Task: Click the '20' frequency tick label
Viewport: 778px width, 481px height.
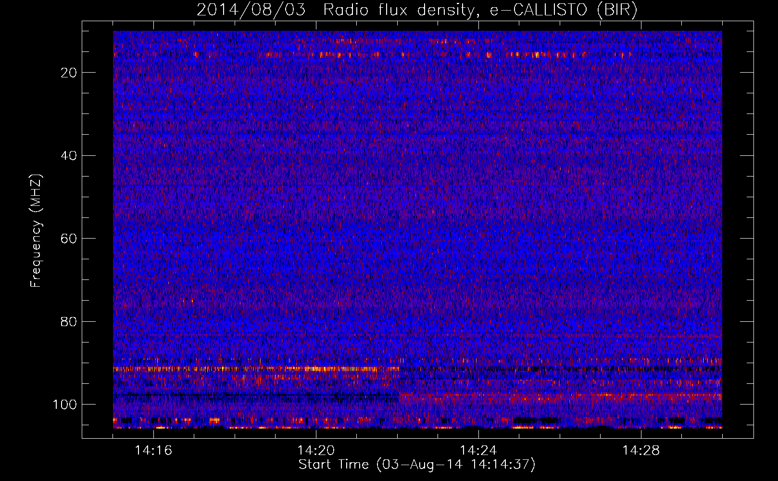Action: 69,73
